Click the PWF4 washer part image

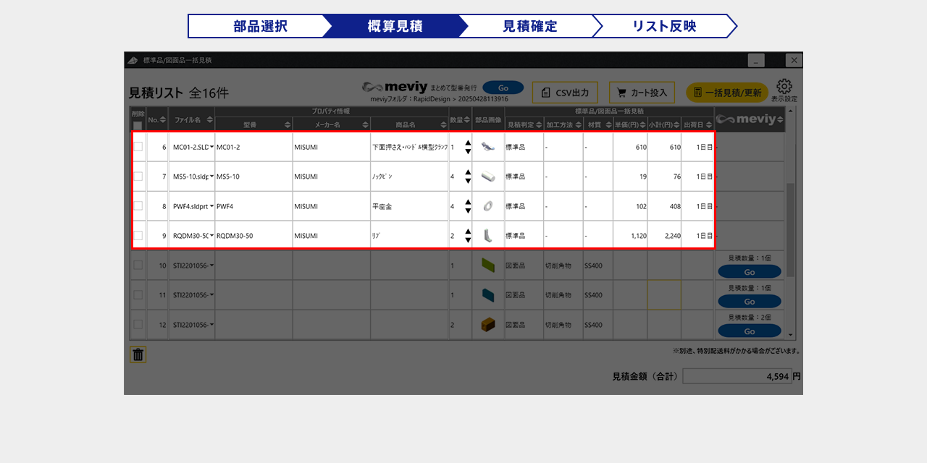tap(487, 206)
